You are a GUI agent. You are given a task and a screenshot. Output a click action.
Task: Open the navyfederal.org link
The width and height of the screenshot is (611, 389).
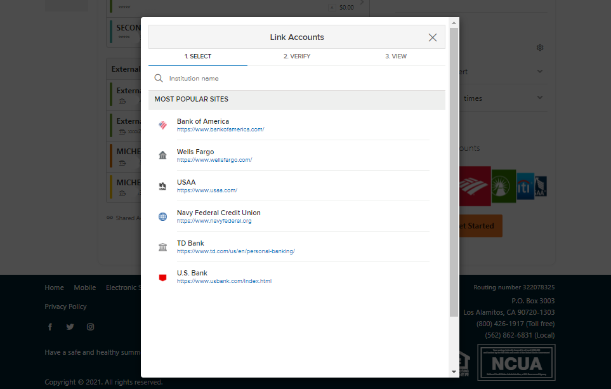click(x=214, y=221)
